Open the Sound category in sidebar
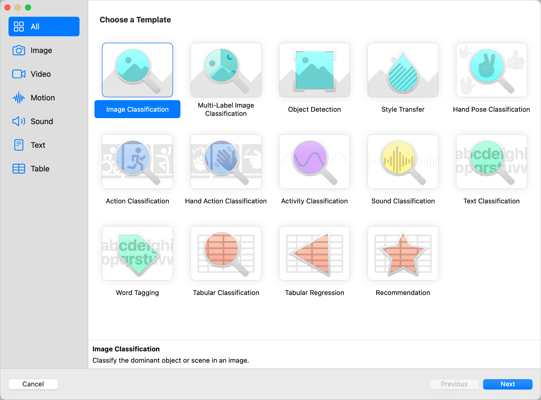 42,121
